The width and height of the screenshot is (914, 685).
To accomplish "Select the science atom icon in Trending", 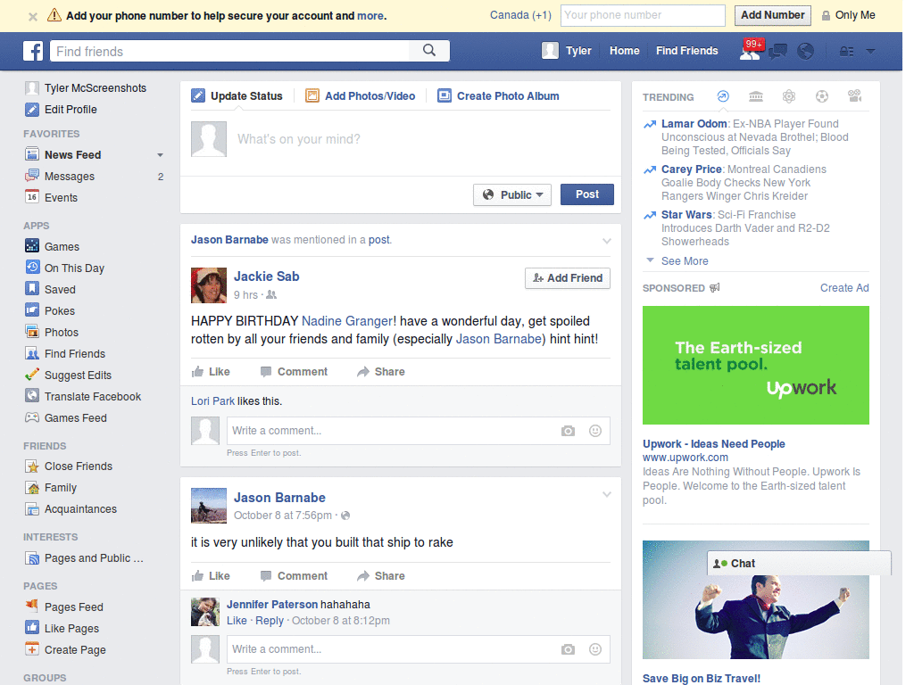I will coord(789,96).
